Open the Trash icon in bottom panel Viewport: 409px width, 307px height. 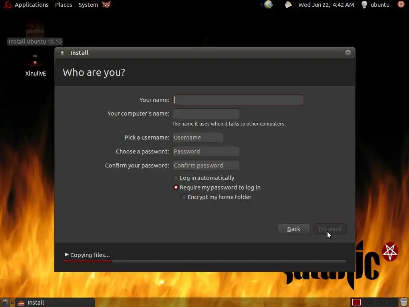403,302
